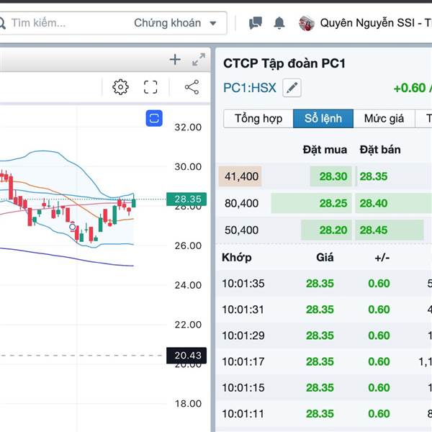Click the Đặt mua column header

point(325,150)
